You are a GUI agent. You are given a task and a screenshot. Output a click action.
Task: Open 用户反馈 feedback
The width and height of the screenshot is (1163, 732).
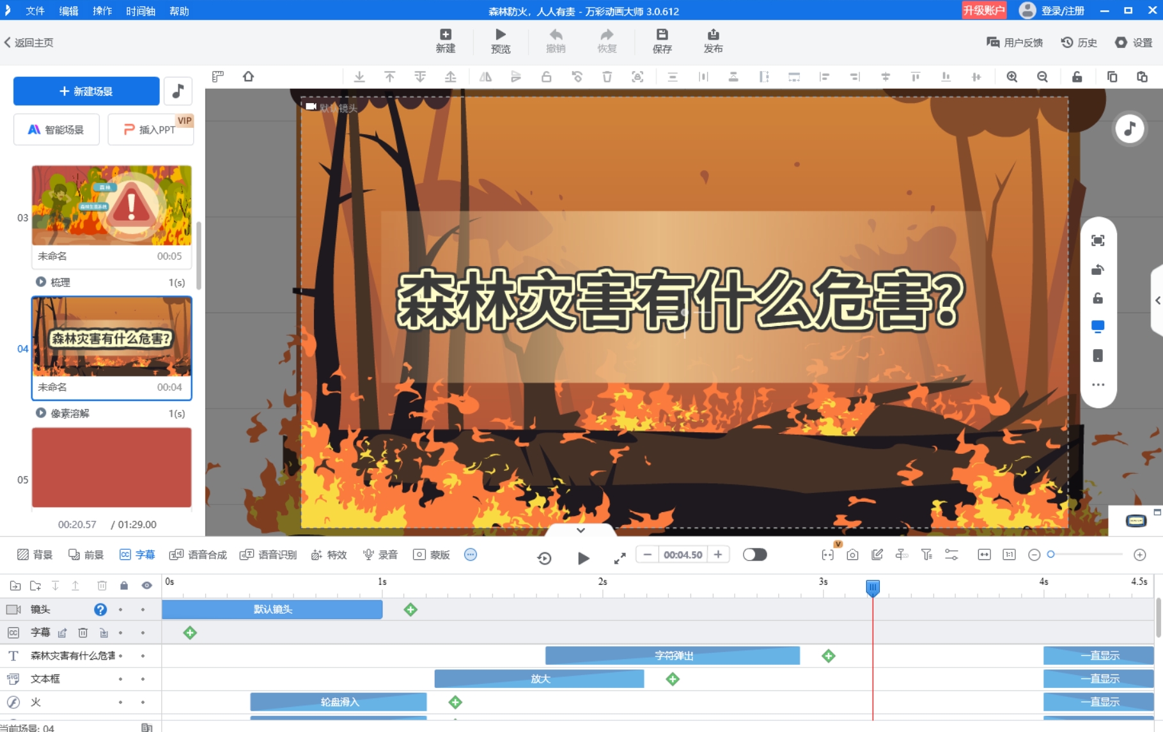[x=1015, y=43]
